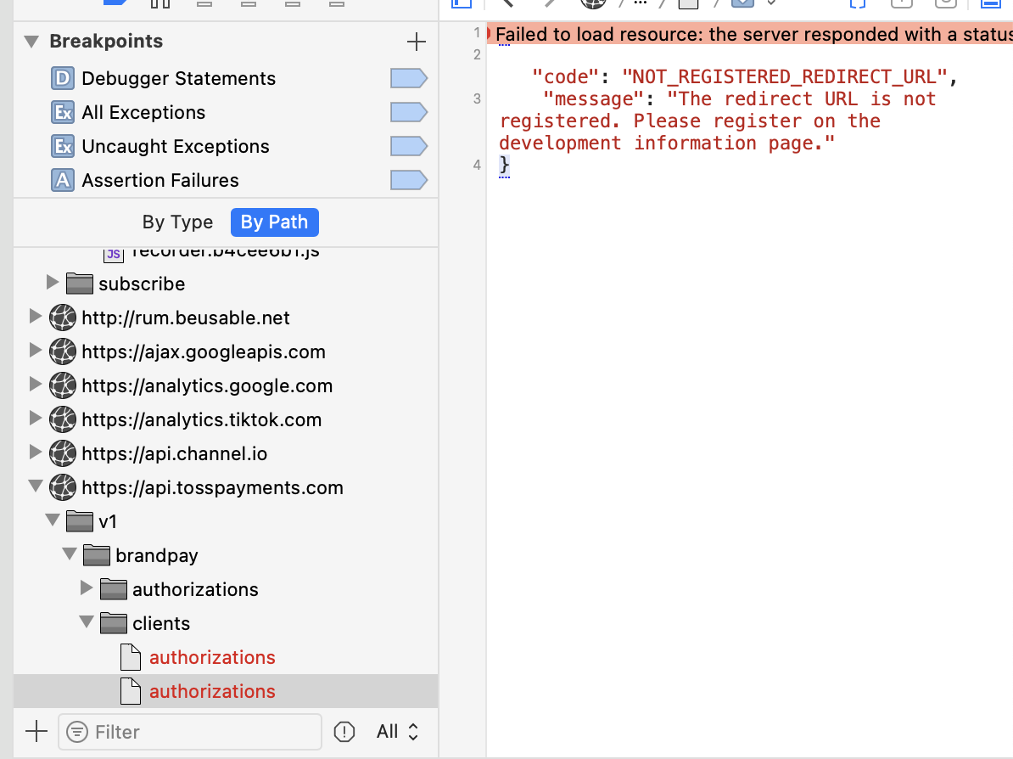Click the clients folder icon
The width and height of the screenshot is (1013, 759).
(113, 623)
